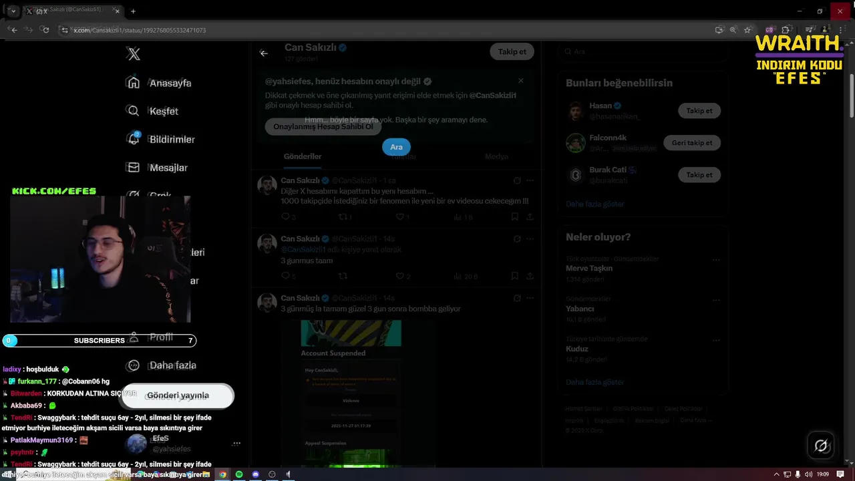855x481 pixels.
Task: Open a new browser tab
Action: click(x=133, y=11)
